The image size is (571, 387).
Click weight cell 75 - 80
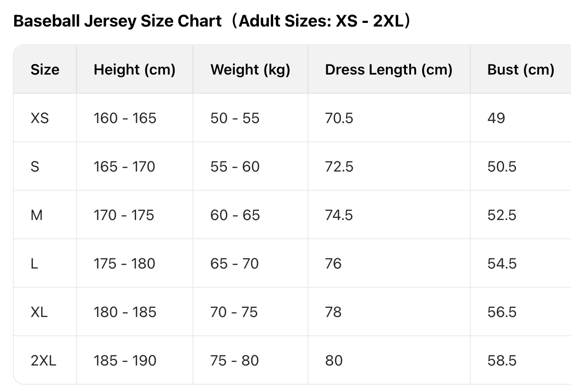pyautogui.click(x=234, y=360)
